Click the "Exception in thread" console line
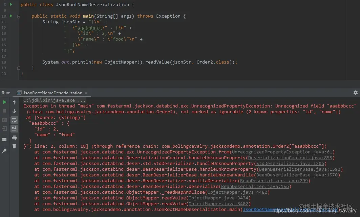The height and width of the screenshot is (217, 360). (190, 106)
